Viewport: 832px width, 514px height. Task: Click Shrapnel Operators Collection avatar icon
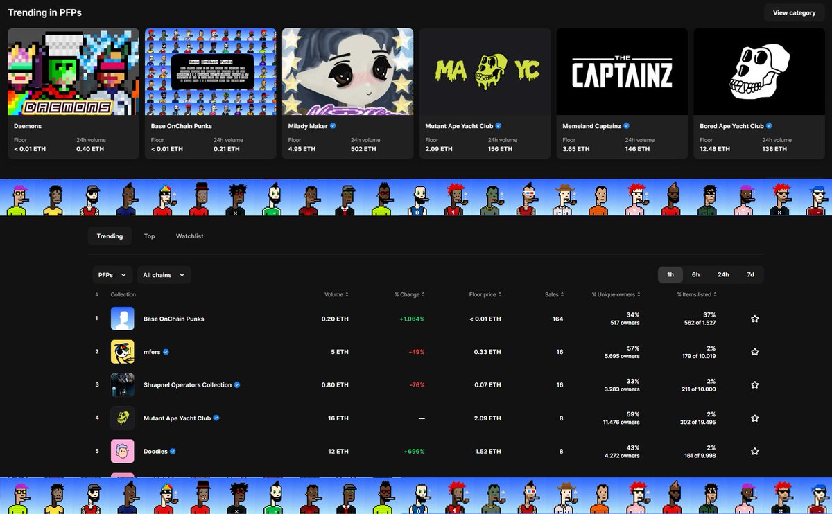pyautogui.click(x=123, y=385)
